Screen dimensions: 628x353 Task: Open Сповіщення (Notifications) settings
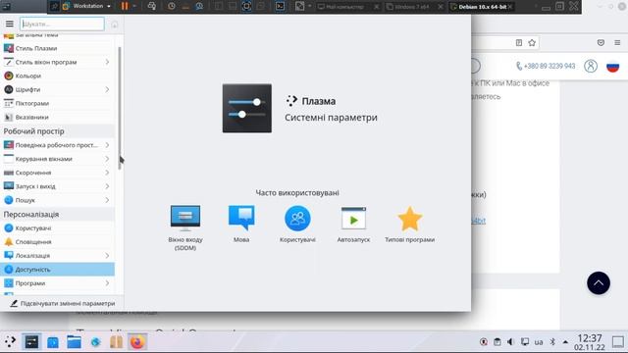click(57, 242)
